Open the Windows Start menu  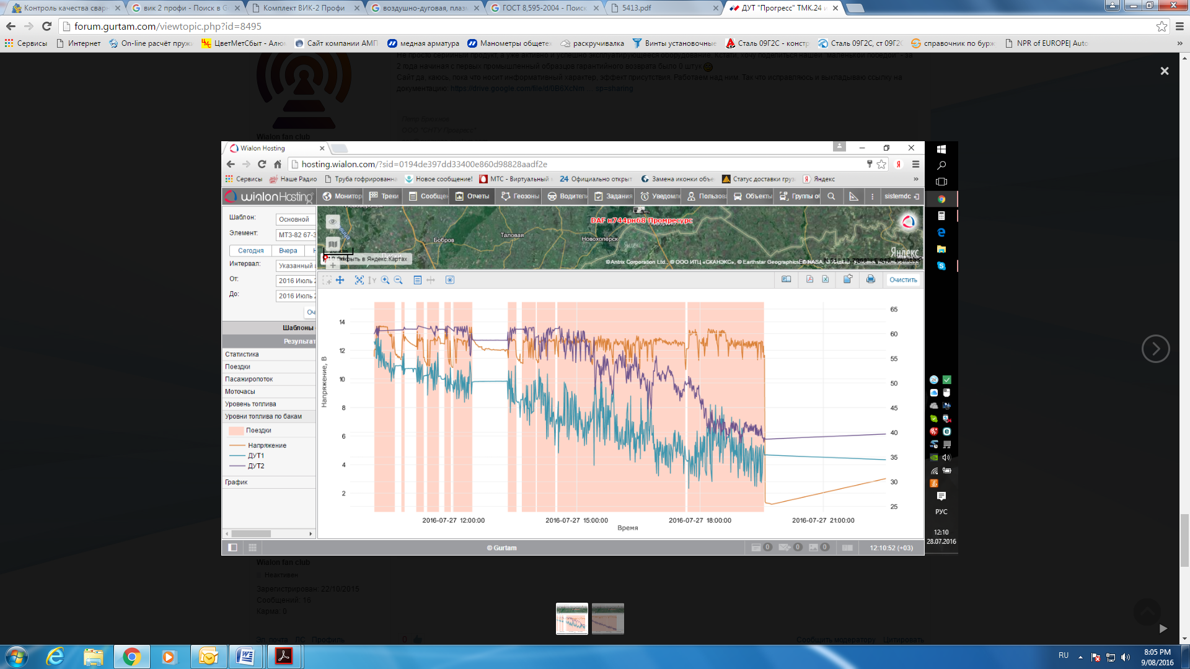point(16,656)
